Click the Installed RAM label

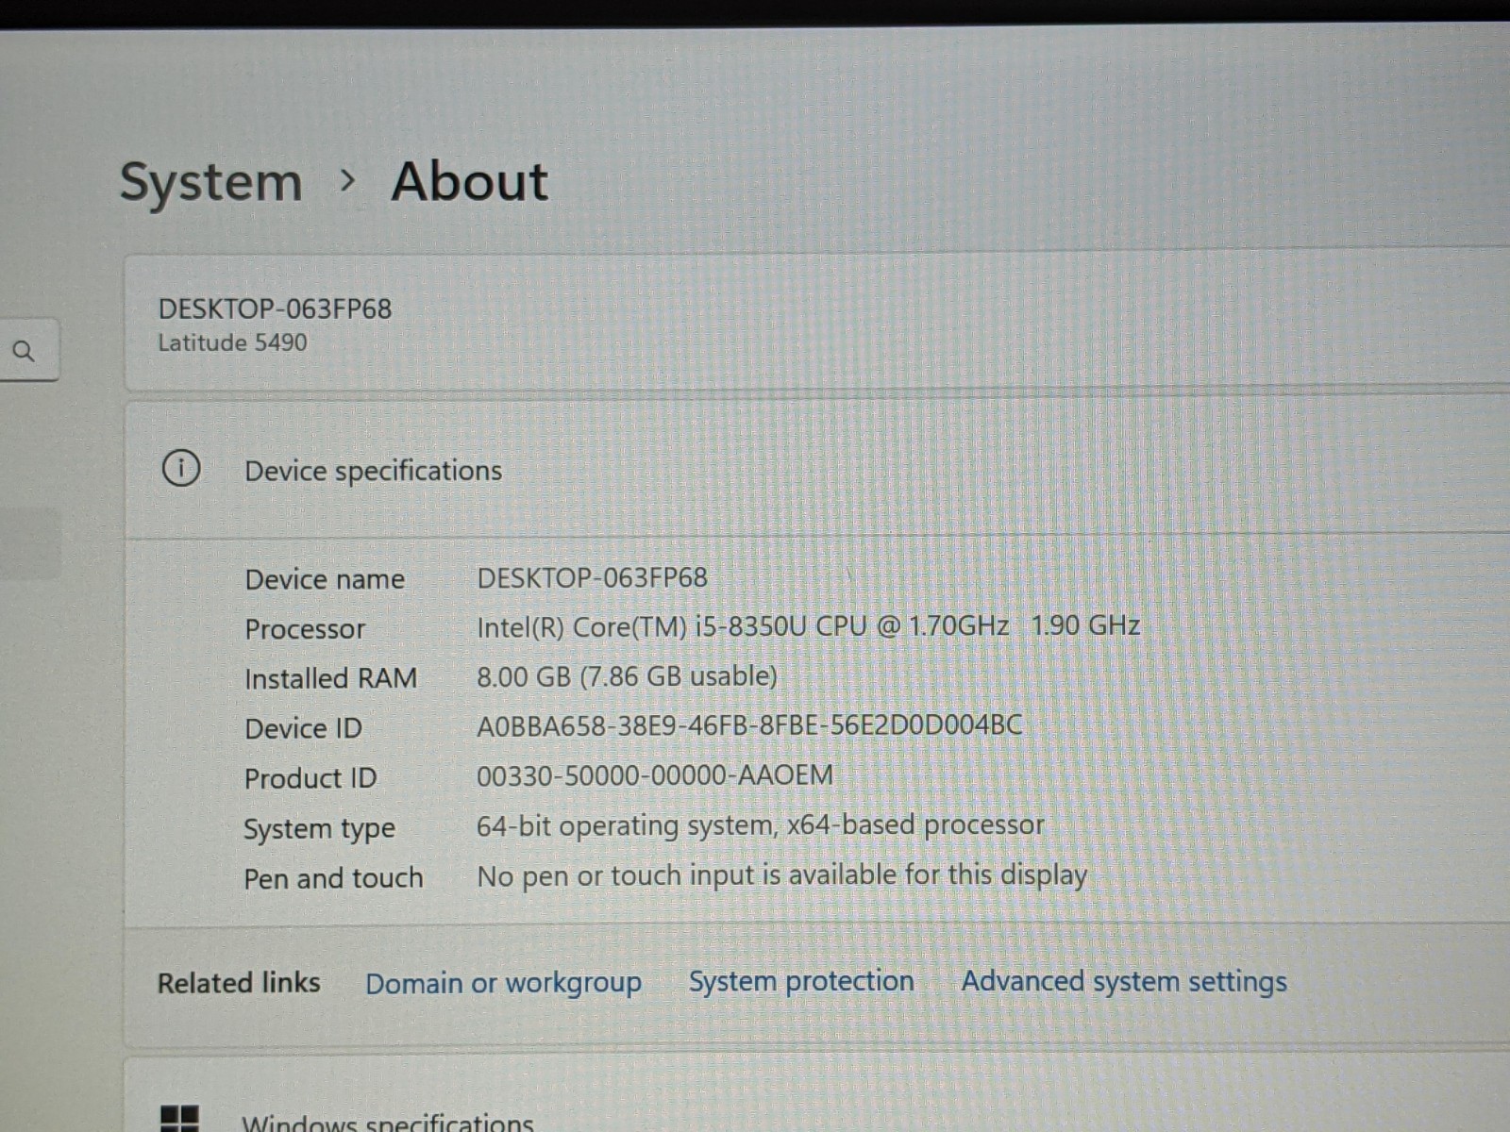[330, 678]
